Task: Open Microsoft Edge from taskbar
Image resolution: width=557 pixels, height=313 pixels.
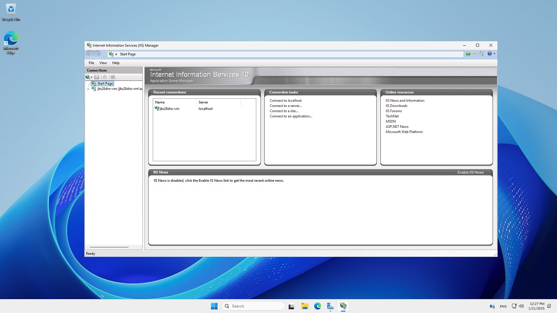Action: coord(318,306)
